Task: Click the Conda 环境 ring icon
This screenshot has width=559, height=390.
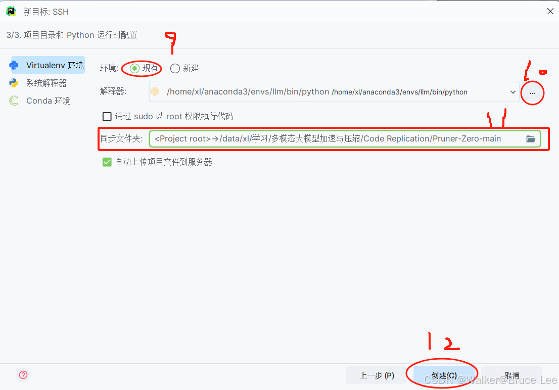Action: click(x=14, y=101)
